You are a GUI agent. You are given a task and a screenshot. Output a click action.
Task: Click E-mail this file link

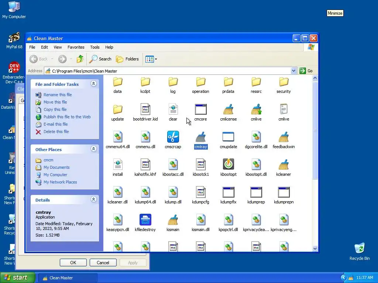pos(55,124)
